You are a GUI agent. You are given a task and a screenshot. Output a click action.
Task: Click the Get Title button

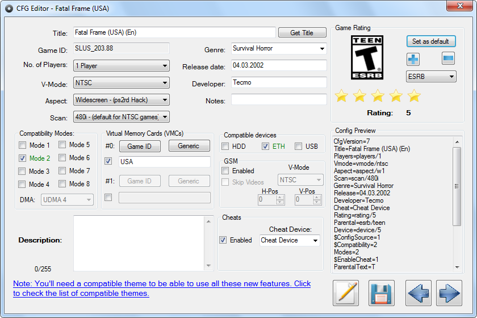pos(302,32)
